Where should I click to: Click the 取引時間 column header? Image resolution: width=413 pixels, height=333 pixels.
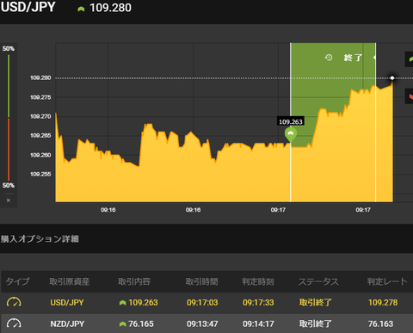click(x=201, y=281)
